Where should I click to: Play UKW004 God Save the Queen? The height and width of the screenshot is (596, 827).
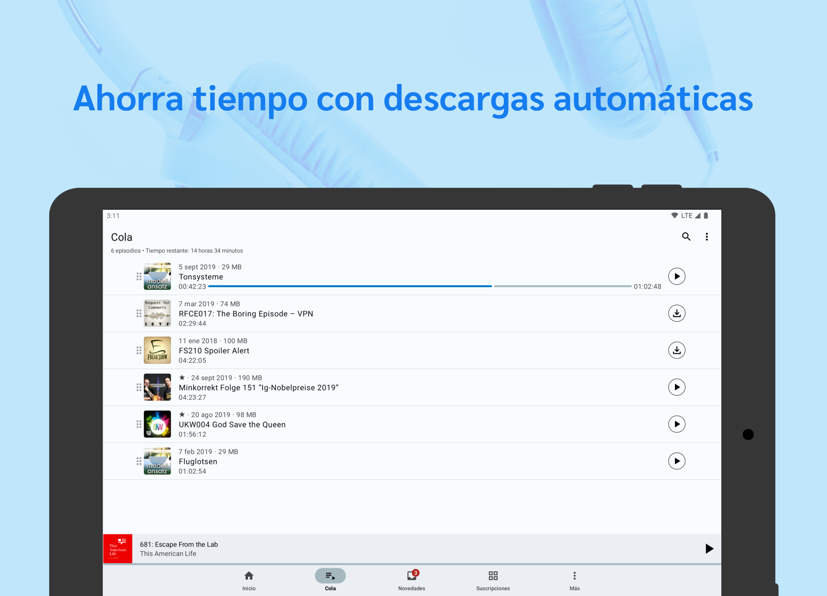676,424
